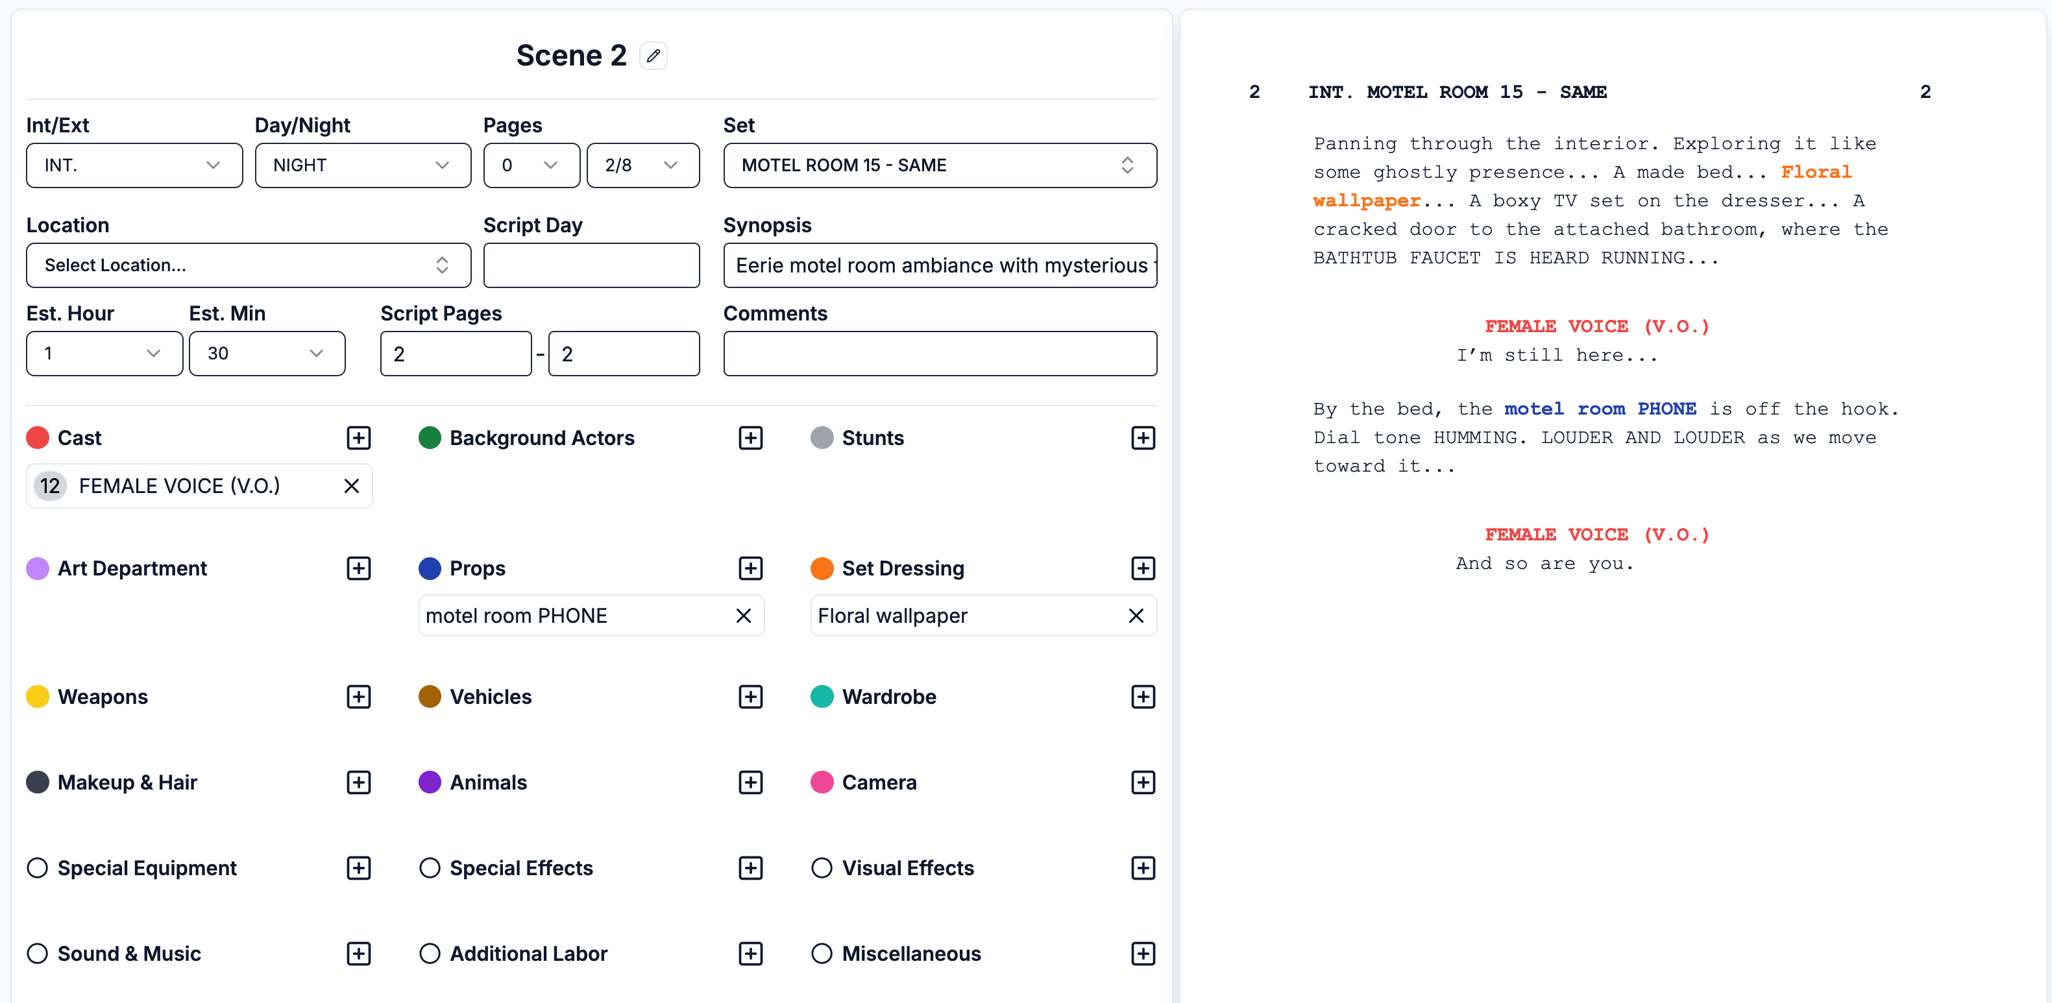The width and height of the screenshot is (2052, 1003).
Task: Open the Day/Night dropdown set to NIGHT
Action: (x=363, y=165)
